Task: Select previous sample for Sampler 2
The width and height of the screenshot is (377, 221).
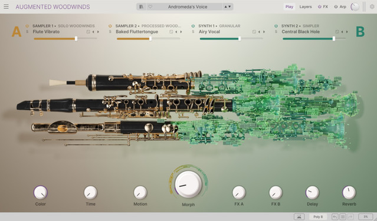Action: [176, 32]
